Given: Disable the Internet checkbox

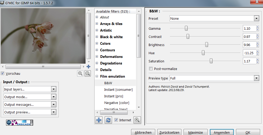Looking at the screenshot, I should point(116,120).
